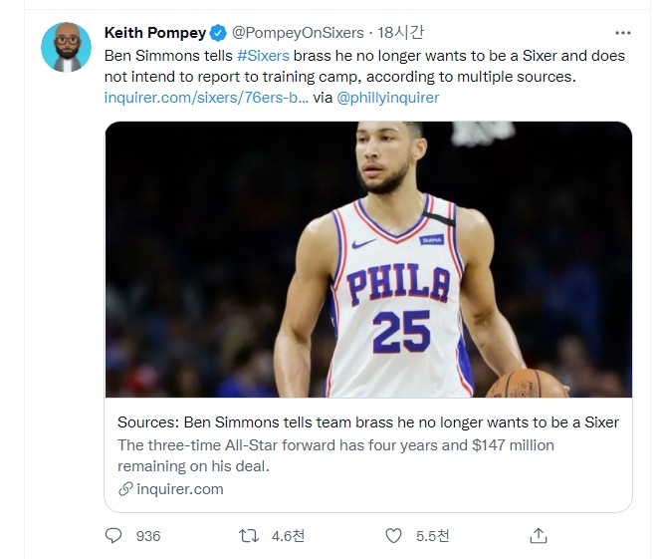Click the 936 reply count
This screenshot has width=660, height=559.
[x=148, y=536]
